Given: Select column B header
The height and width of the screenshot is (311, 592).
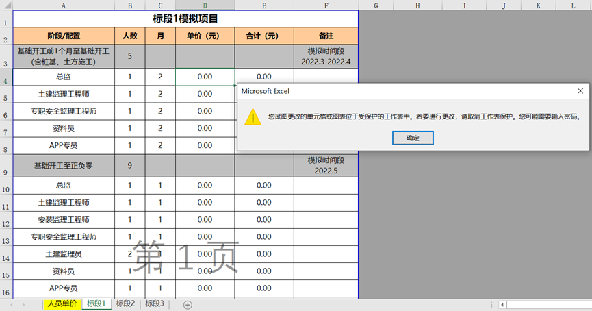Looking at the screenshot, I should pos(130,5).
